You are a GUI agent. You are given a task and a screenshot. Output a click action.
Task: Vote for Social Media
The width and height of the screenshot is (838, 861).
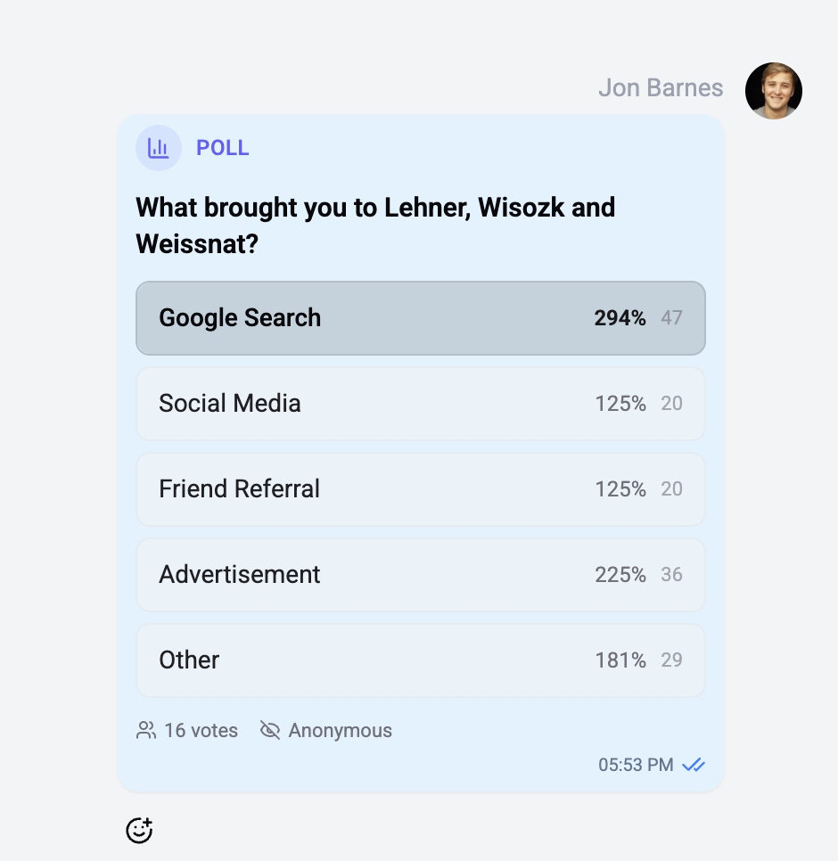420,404
